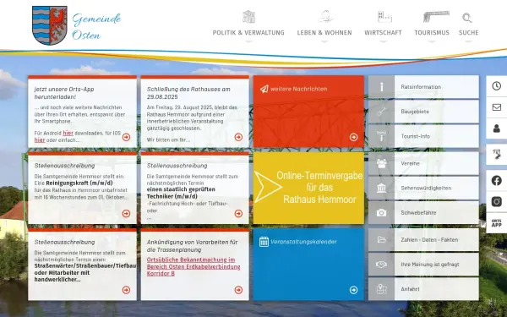Open the Trassenplanung announcement arrow
The width and height of the screenshot is (507, 317).
238,290
